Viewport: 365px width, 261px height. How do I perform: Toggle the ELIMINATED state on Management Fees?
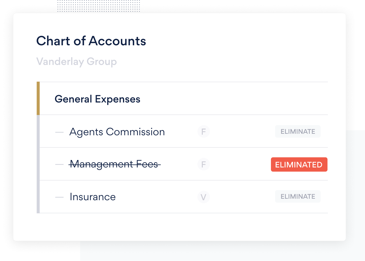[x=299, y=164]
